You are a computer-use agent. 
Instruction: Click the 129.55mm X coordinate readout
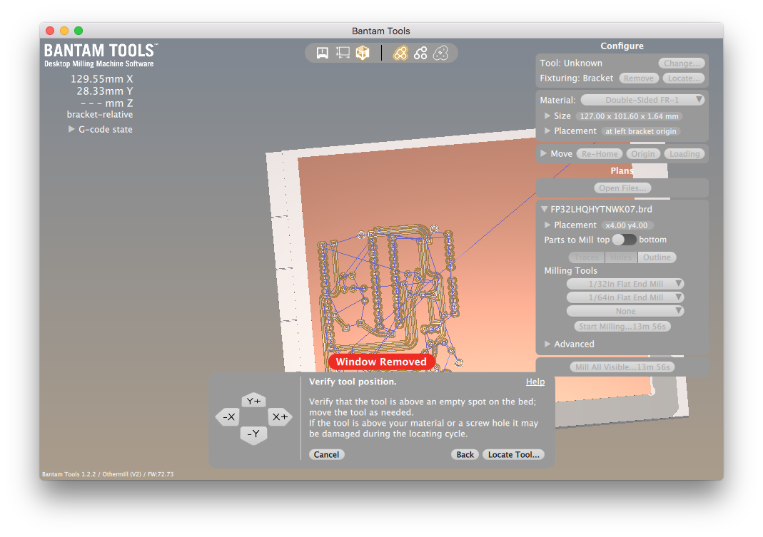click(x=101, y=78)
